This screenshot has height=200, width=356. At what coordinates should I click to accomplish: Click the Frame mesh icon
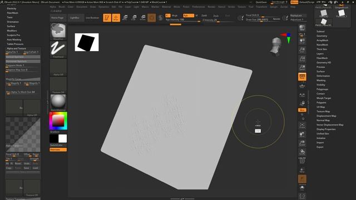[302, 126]
